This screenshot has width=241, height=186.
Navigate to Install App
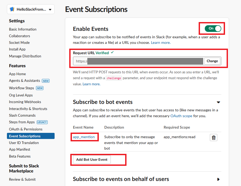(17, 49)
